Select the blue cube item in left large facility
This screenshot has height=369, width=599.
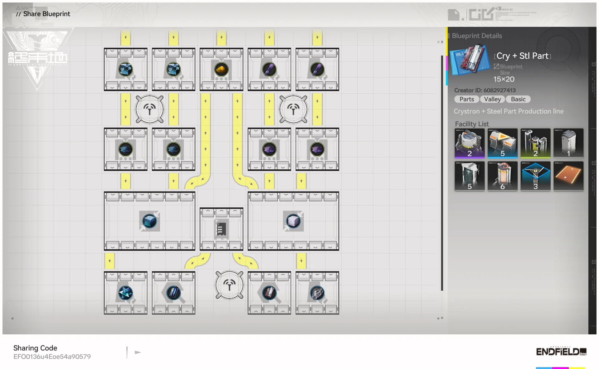tap(149, 221)
